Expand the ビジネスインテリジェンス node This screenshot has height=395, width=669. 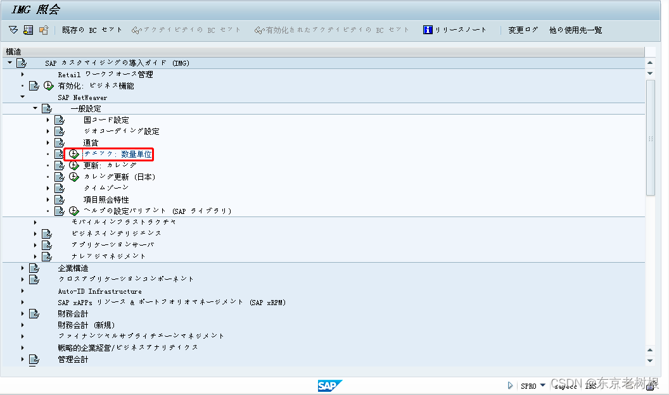[35, 234]
